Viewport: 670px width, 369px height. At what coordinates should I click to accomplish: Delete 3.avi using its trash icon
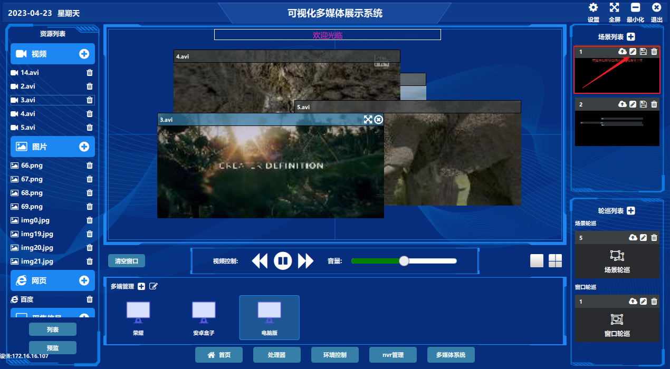click(90, 100)
